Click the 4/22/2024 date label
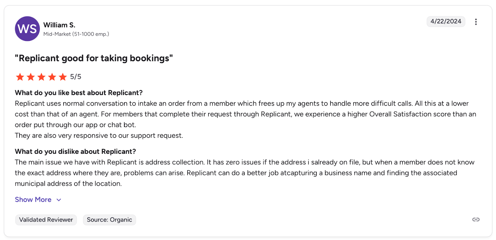Screen dimensions: 496x240 click(445, 21)
